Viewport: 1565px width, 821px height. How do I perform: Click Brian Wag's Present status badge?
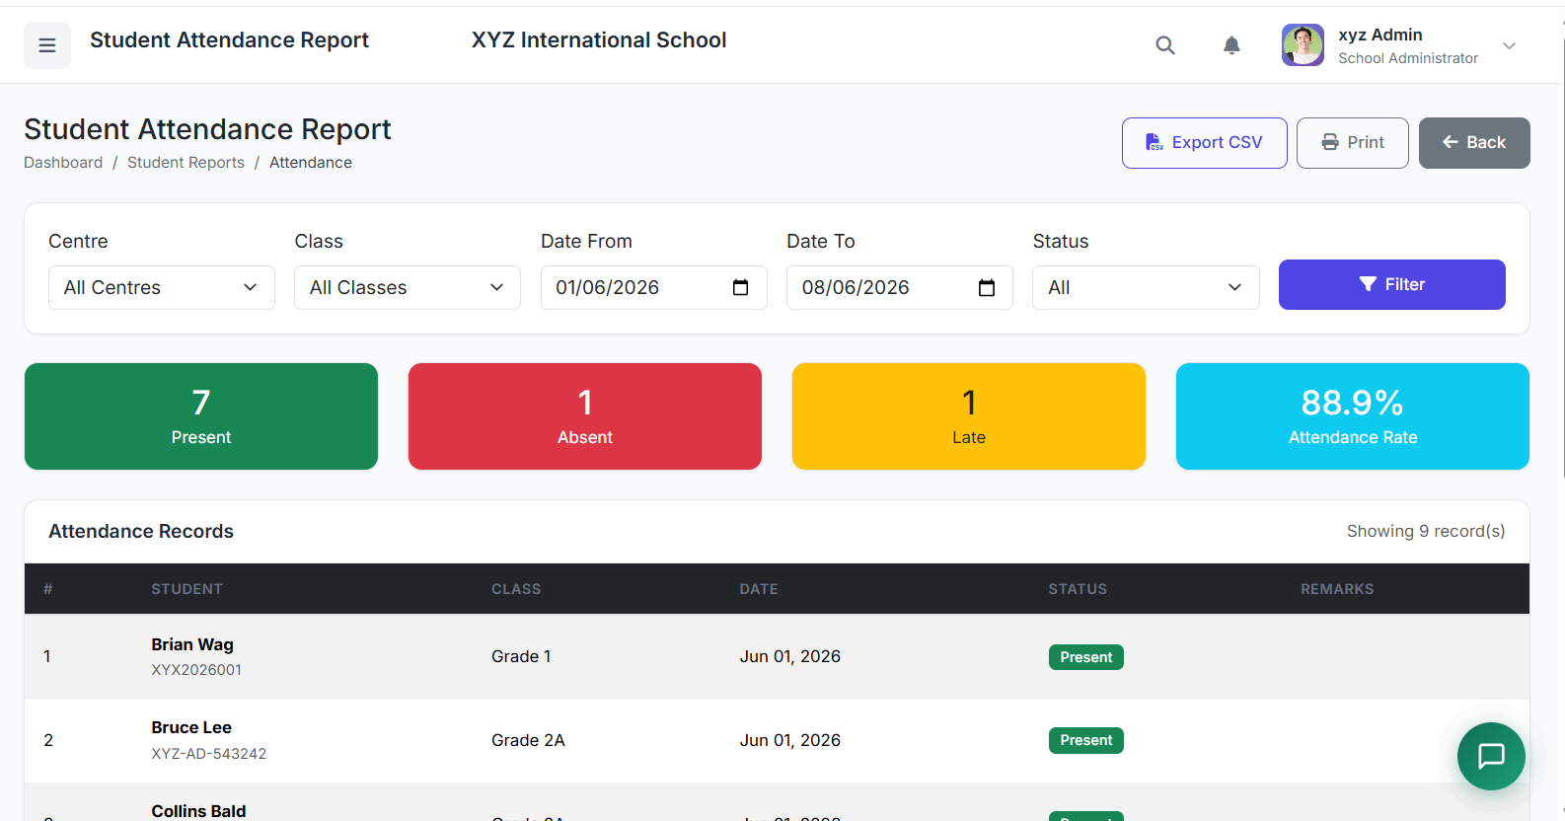[1085, 657]
